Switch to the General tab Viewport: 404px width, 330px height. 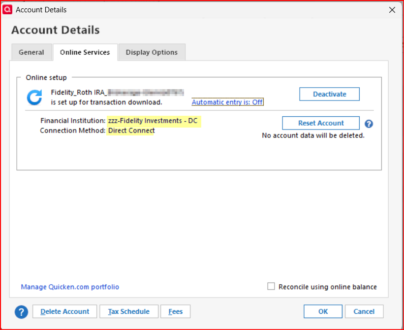31,52
